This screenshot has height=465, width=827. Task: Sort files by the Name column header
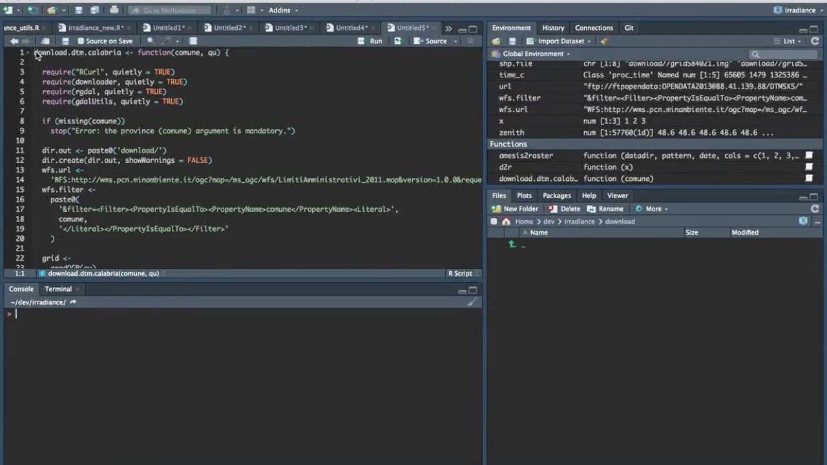[539, 232]
